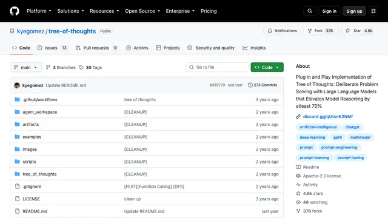The image size is (388, 218).
Task: Switch to the Issues tab
Action: click(x=53, y=48)
